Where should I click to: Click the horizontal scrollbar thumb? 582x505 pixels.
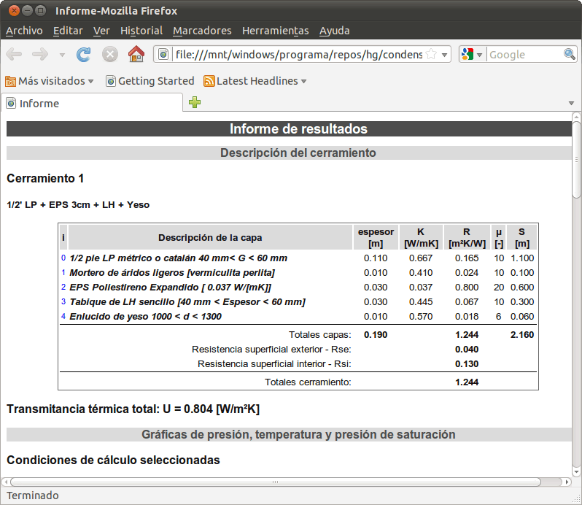(276, 482)
